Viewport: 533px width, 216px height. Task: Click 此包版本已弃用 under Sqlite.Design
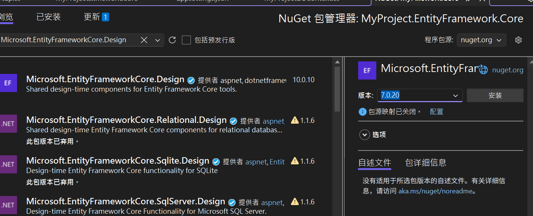53,182
